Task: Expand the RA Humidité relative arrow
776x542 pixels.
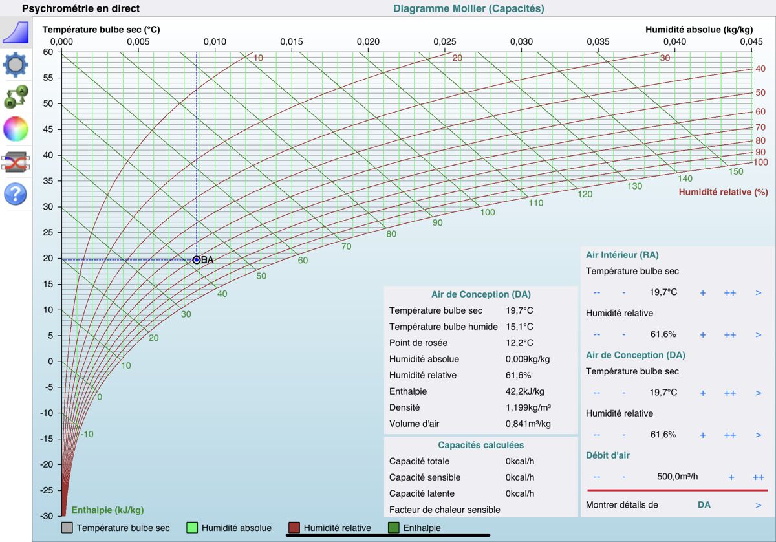Action: (x=759, y=334)
